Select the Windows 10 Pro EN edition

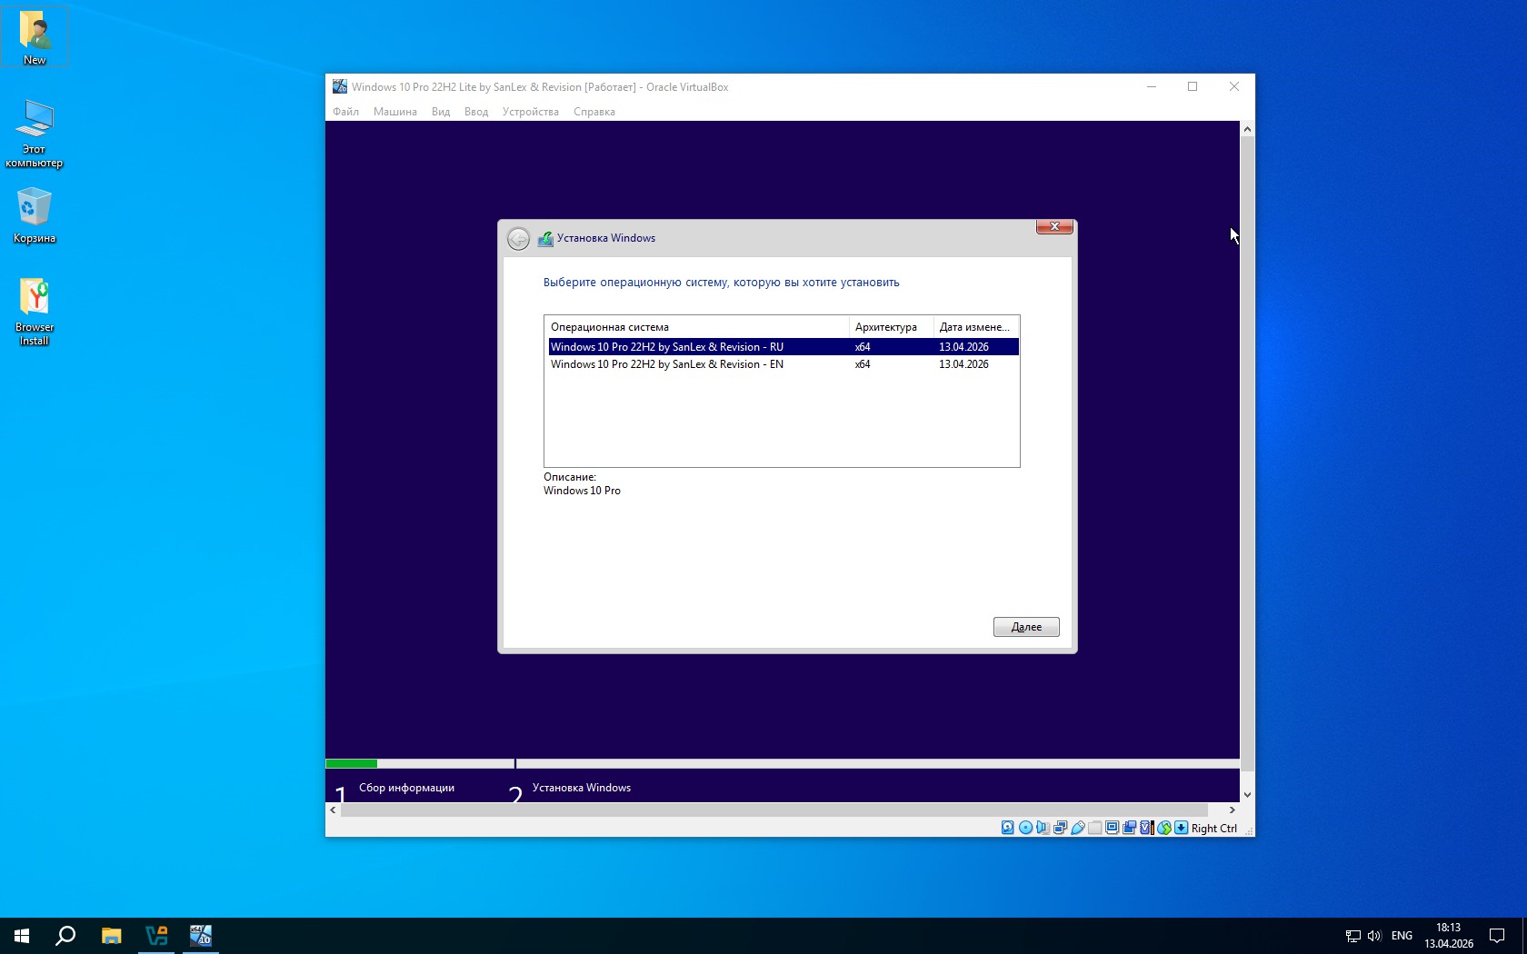tap(666, 364)
